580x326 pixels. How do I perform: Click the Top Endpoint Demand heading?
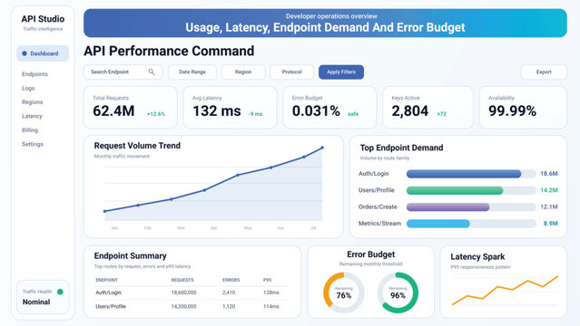coord(402,148)
